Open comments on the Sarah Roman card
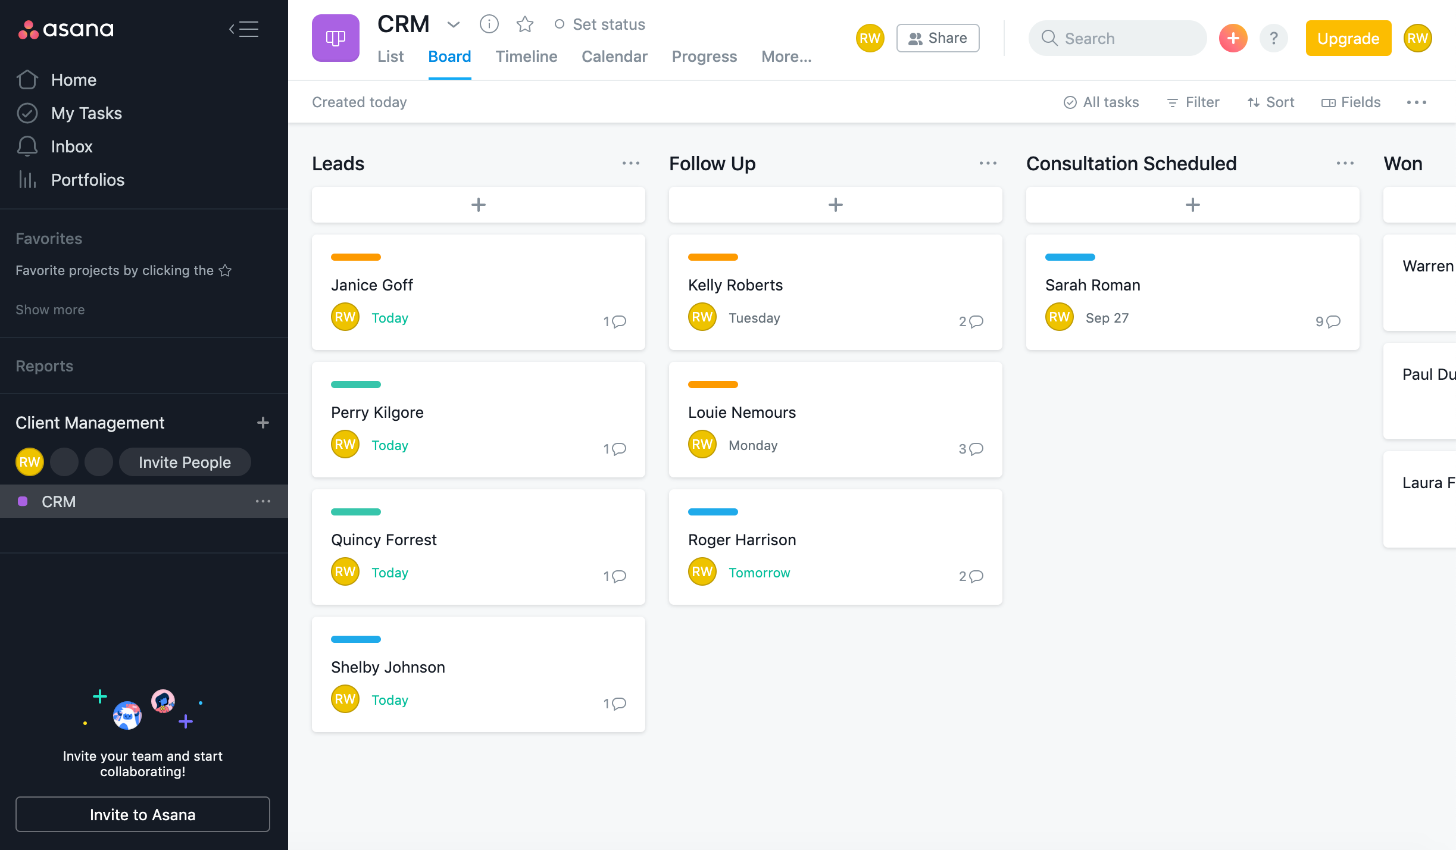The image size is (1456, 850). tap(1327, 321)
